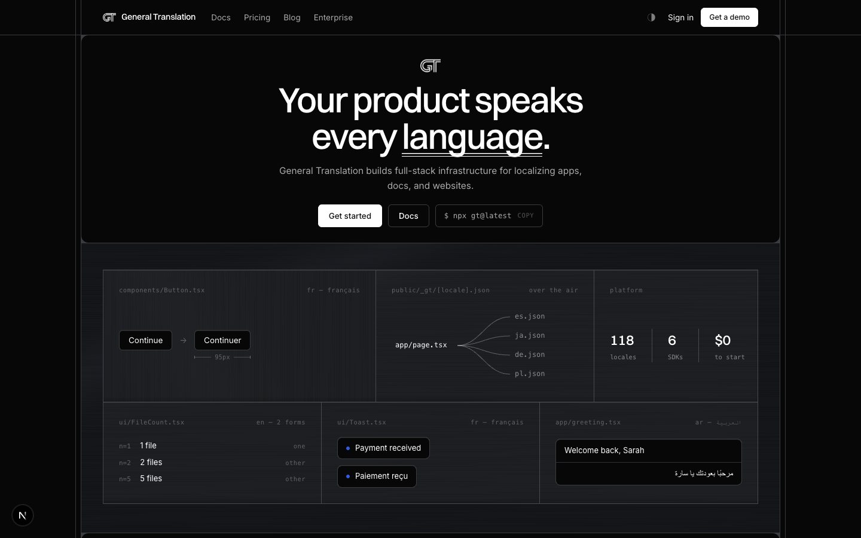
Task: Click the ui/FileCount.tsx file label
Action: [x=151, y=422]
